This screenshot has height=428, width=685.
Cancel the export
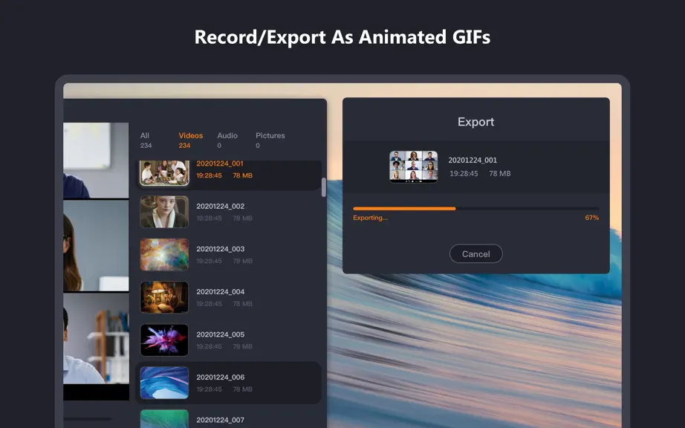[475, 253]
